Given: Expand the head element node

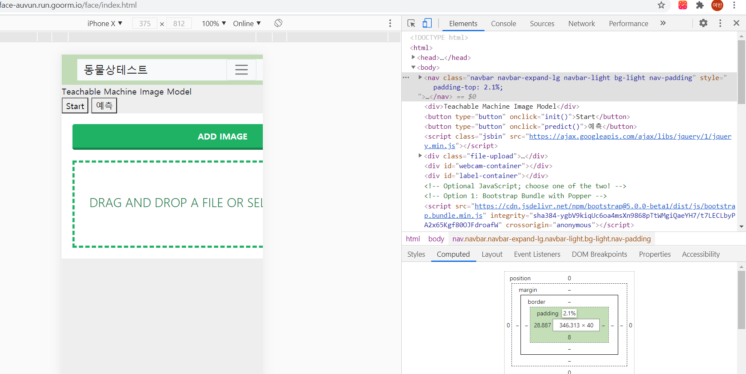Looking at the screenshot, I should pos(413,57).
